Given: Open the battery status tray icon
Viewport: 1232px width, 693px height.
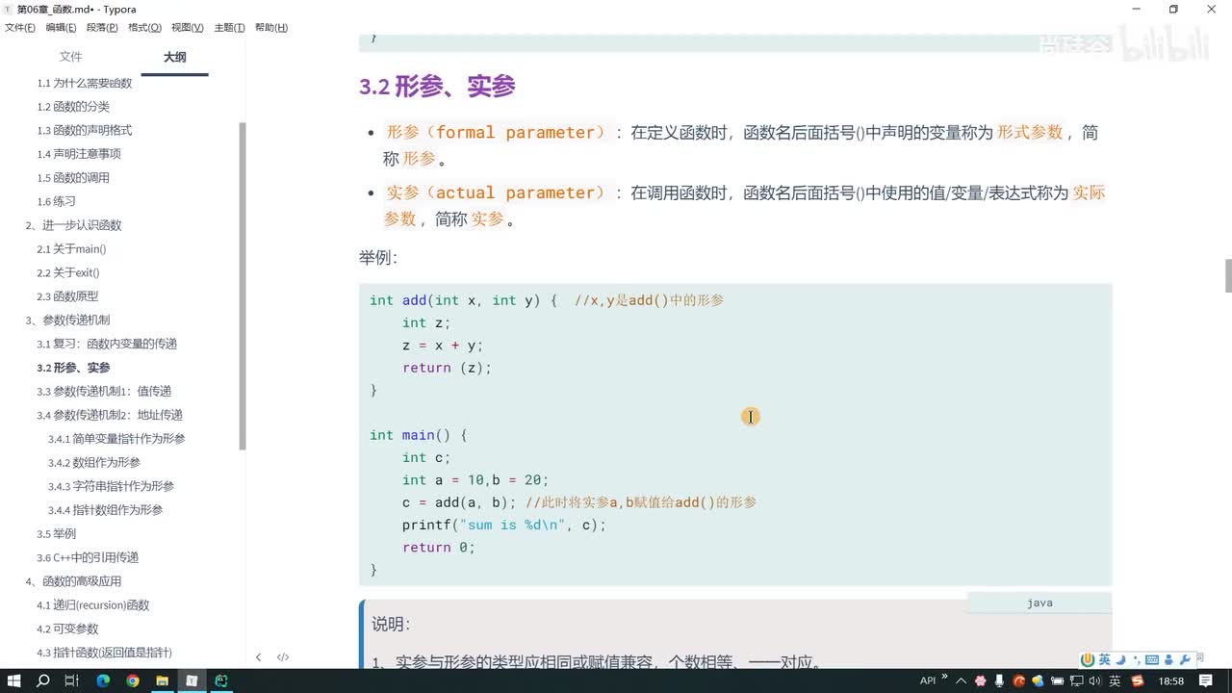Looking at the screenshot, I should point(1058,680).
